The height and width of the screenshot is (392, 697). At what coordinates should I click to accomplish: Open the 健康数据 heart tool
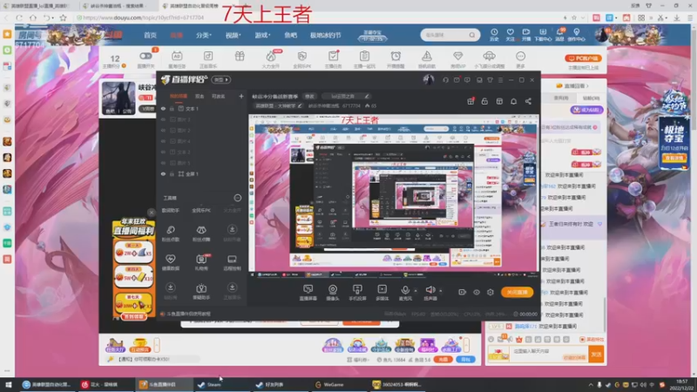[171, 259]
